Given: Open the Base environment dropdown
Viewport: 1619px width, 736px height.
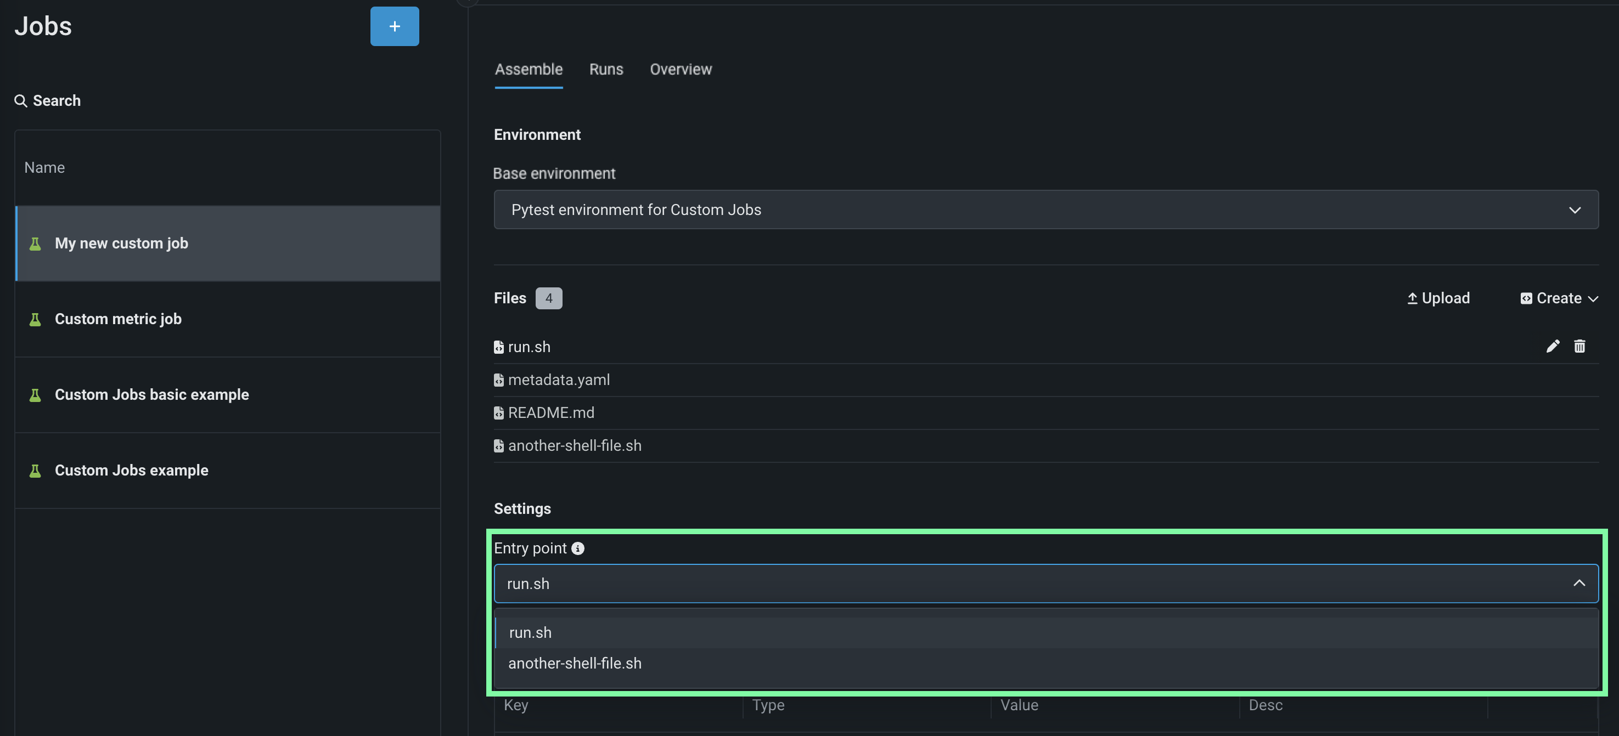Looking at the screenshot, I should pos(1046,210).
